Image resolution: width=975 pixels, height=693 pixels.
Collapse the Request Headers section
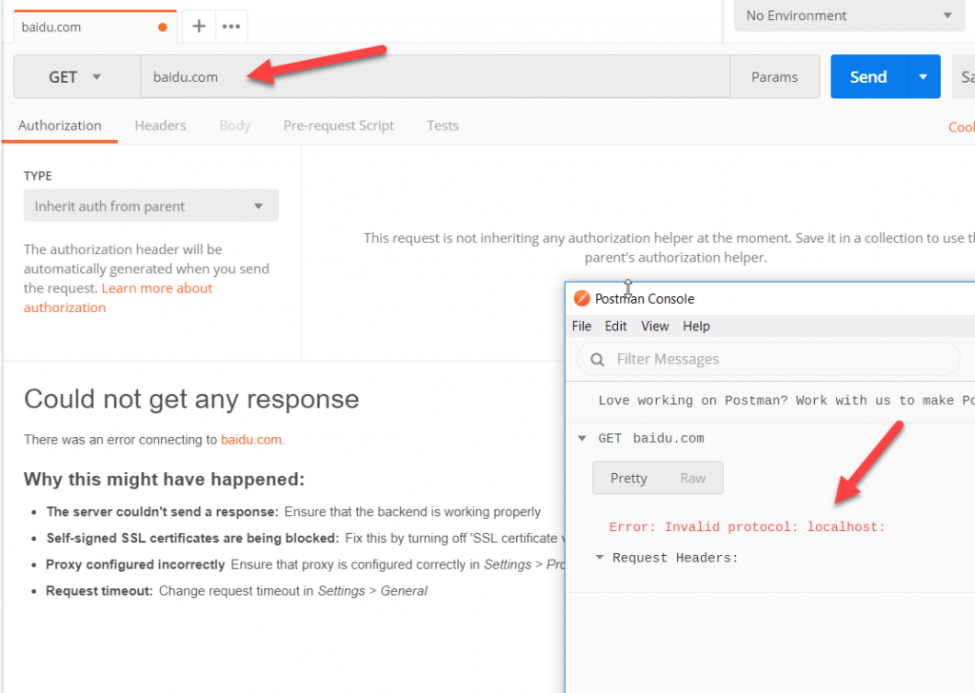[x=600, y=558]
